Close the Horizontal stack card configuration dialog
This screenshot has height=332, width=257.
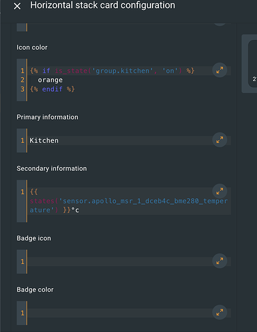[17, 6]
